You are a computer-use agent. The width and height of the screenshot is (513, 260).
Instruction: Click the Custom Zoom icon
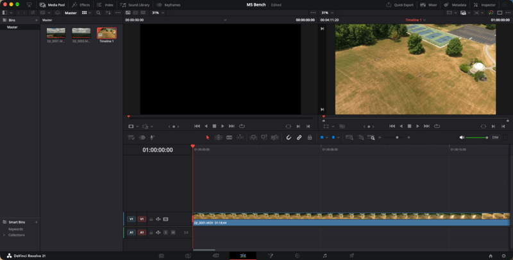(371, 137)
